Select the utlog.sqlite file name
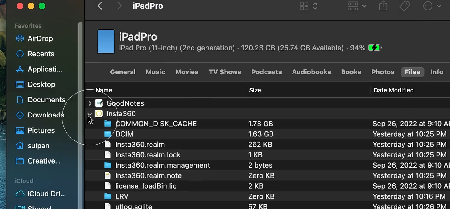Image resolution: width=450 pixels, height=209 pixels. tap(133, 206)
